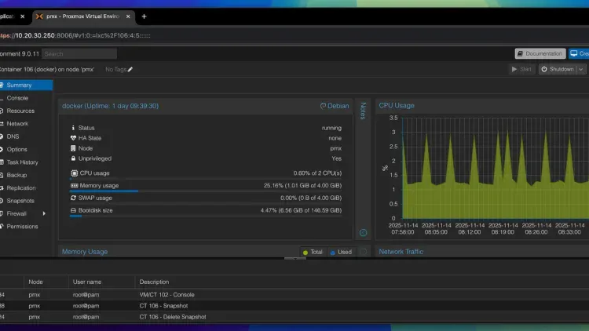This screenshot has height=331, width=589.
Task: Click the Start button
Action: pyautogui.click(x=521, y=69)
